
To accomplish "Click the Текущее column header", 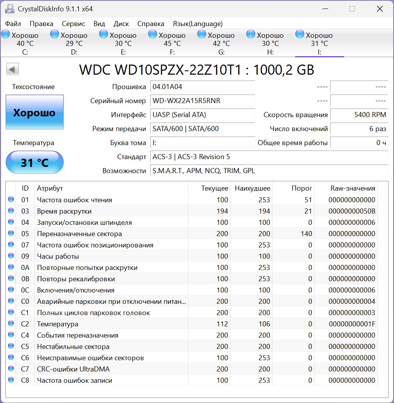I will point(209,188).
